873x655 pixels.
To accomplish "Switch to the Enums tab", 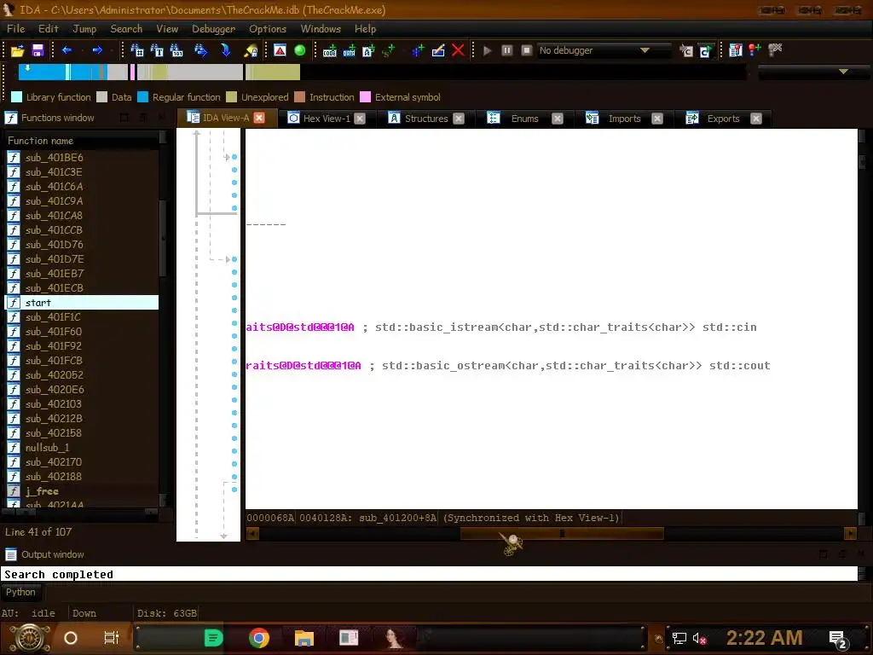I will tap(524, 119).
